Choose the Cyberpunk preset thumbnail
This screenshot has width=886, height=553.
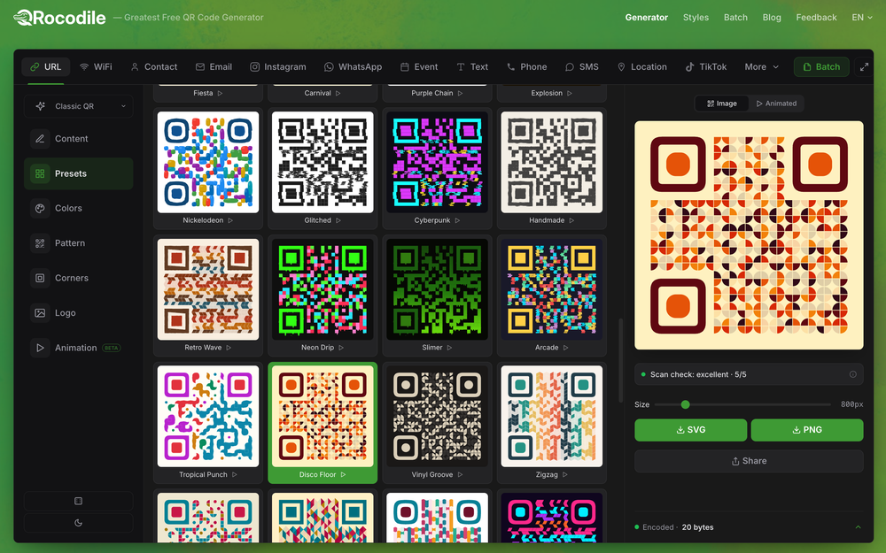[437, 162]
